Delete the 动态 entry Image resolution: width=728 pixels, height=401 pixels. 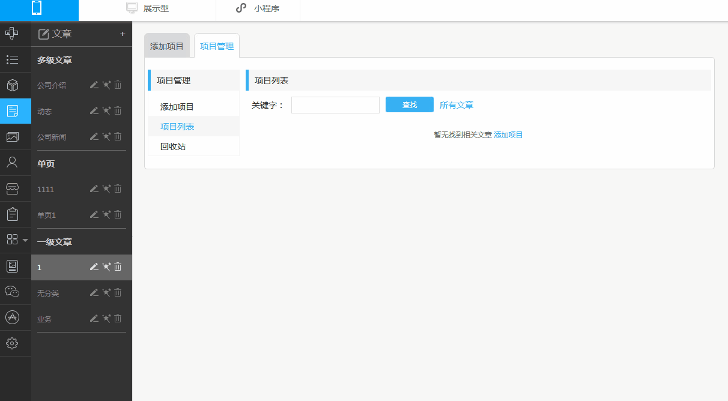[118, 111]
